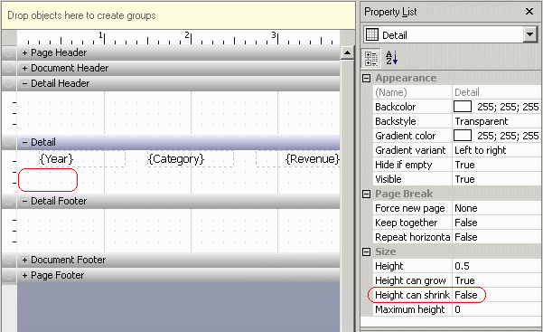Image resolution: width=543 pixels, height=332 pixels.
Task: Select the (Name) property row
Action: pyautogui.click(x=456, y=92)
